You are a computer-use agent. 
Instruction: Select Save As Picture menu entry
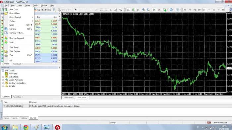click(x=19, y=33)
